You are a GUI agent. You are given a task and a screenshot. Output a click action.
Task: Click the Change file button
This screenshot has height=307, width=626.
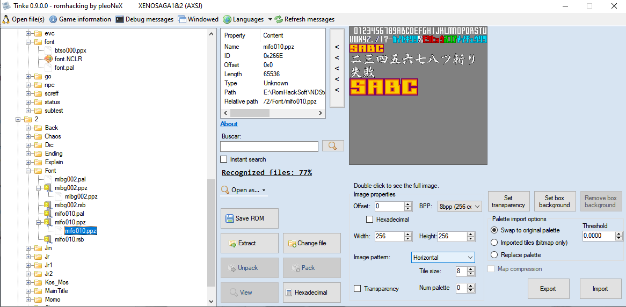click(312, 243)
